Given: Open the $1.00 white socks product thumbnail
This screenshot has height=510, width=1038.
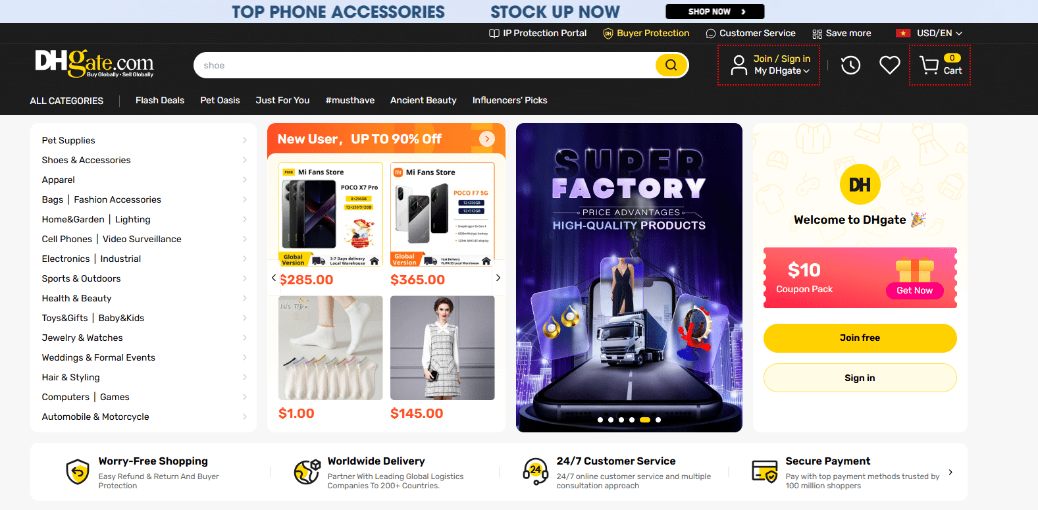Looking at the screenshot, I should [x=330, y=347].
